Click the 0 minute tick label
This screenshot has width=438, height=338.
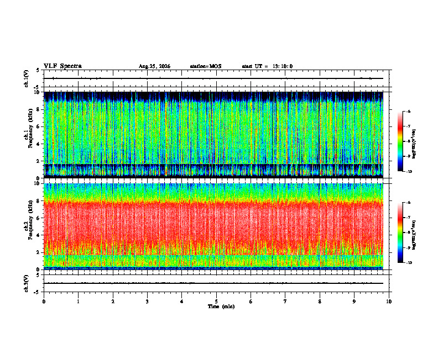pyautogui.click(x=44, y=302)
